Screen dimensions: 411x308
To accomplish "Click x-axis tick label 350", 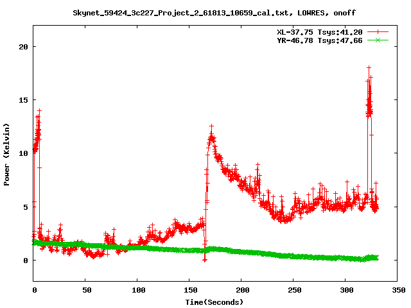I will (398, 290).
